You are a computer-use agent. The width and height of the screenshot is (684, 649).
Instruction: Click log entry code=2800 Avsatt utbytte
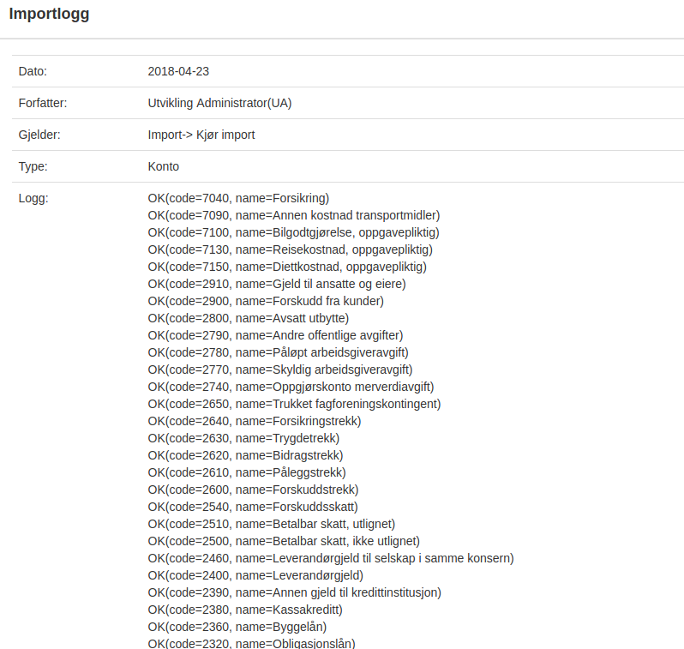[x=249, y=319]
